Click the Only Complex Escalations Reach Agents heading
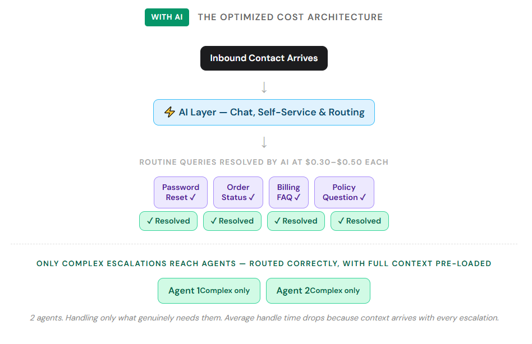Image resolution: width=532 pixels, height=344 pixels. pos(264,263)
